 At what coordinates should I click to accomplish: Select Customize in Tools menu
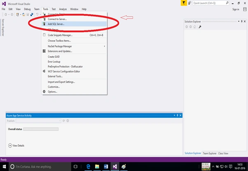click(74, 87)
